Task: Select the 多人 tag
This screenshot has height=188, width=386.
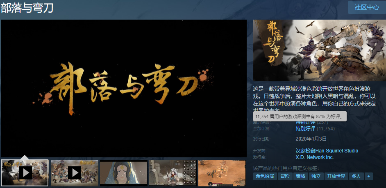Action: pyautogui.click(x=356, y=176)
